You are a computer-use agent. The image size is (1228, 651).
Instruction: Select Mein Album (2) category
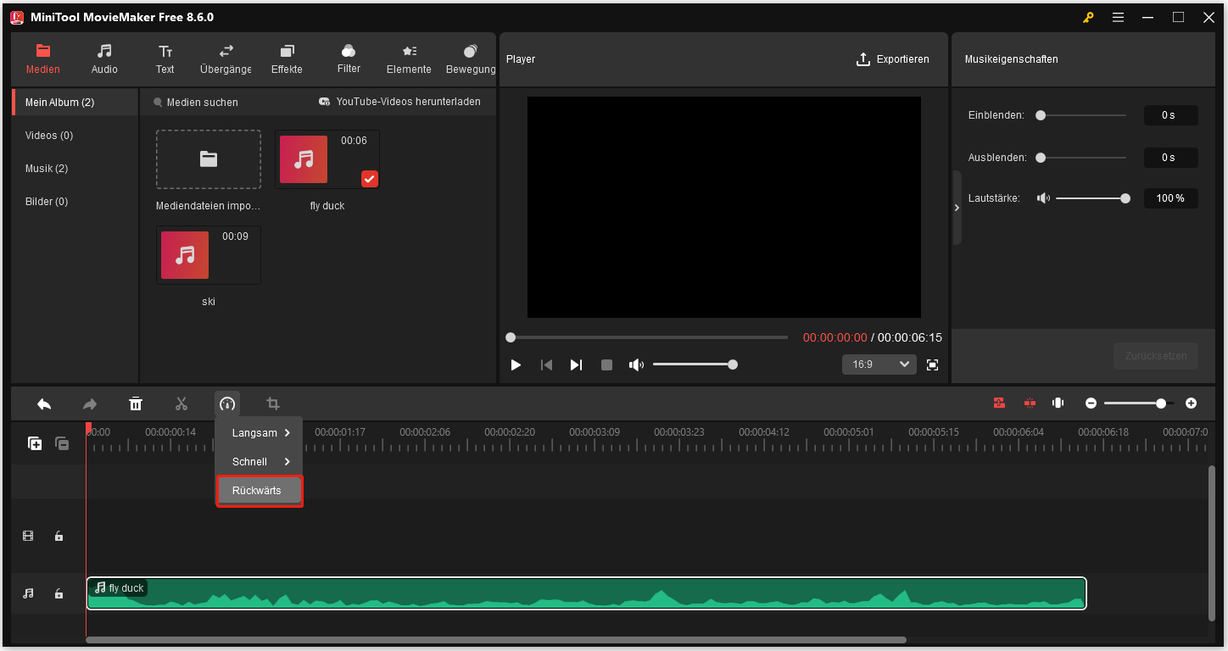coord(75,103)
